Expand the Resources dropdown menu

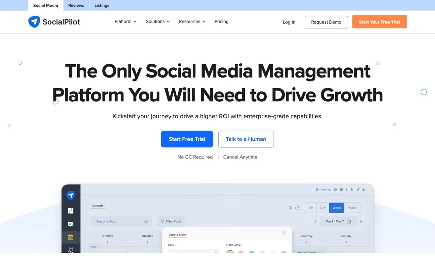(x=192, y=21)
